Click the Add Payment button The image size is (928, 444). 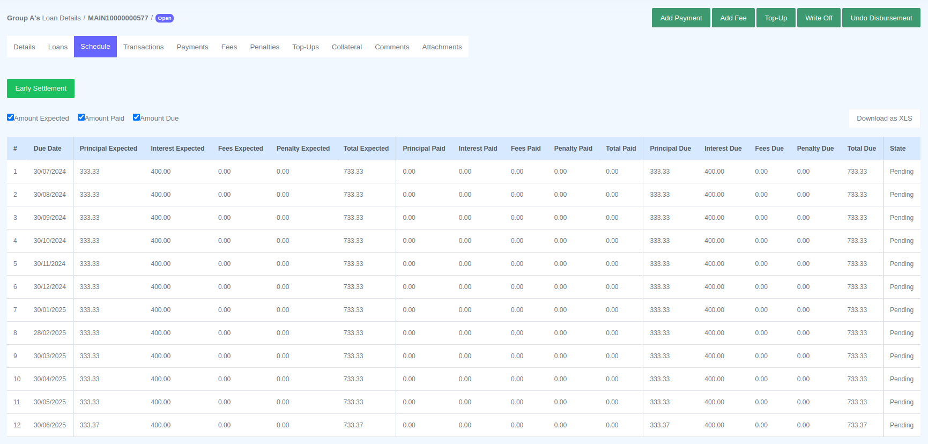pos(680,18)
